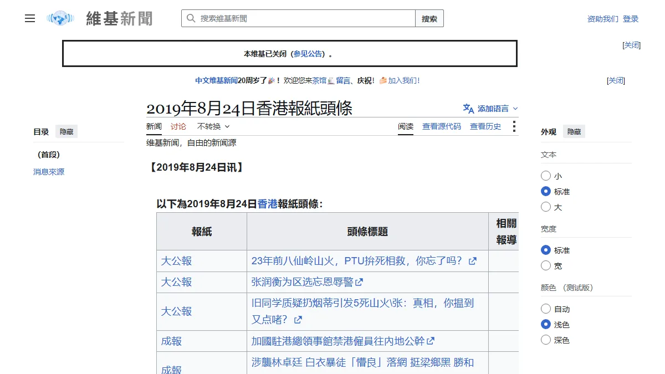The height and width of the screenshot is (374, 665).
Task: Jump to (首段) in contents
Action: pos(48,155)
